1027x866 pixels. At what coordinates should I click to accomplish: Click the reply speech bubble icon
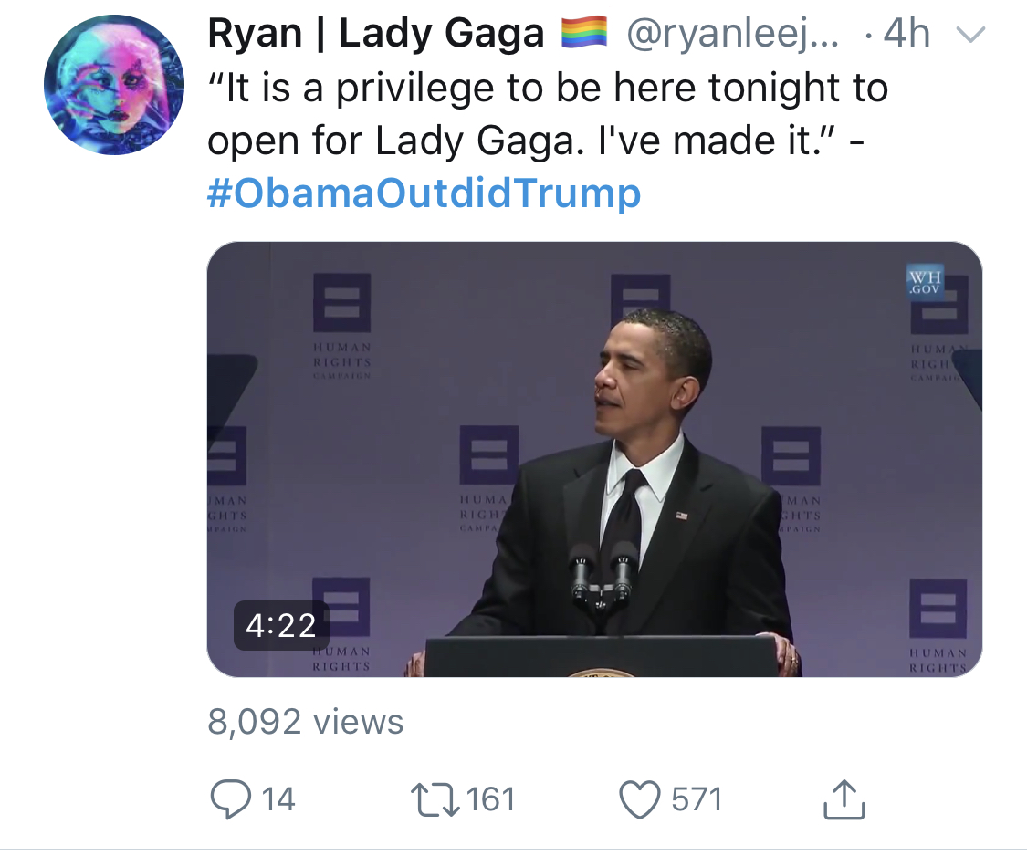[x=230, y=799]
